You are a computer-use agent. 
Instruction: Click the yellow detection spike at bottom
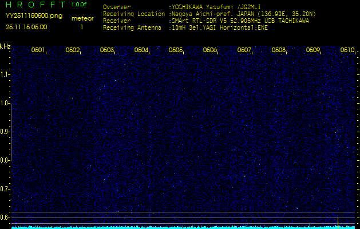(x=338, y=223)
